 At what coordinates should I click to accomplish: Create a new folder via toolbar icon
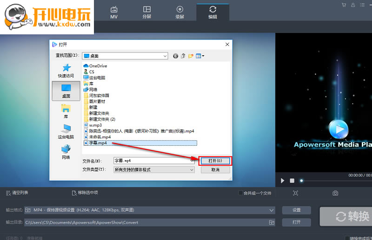click(191, 56)
